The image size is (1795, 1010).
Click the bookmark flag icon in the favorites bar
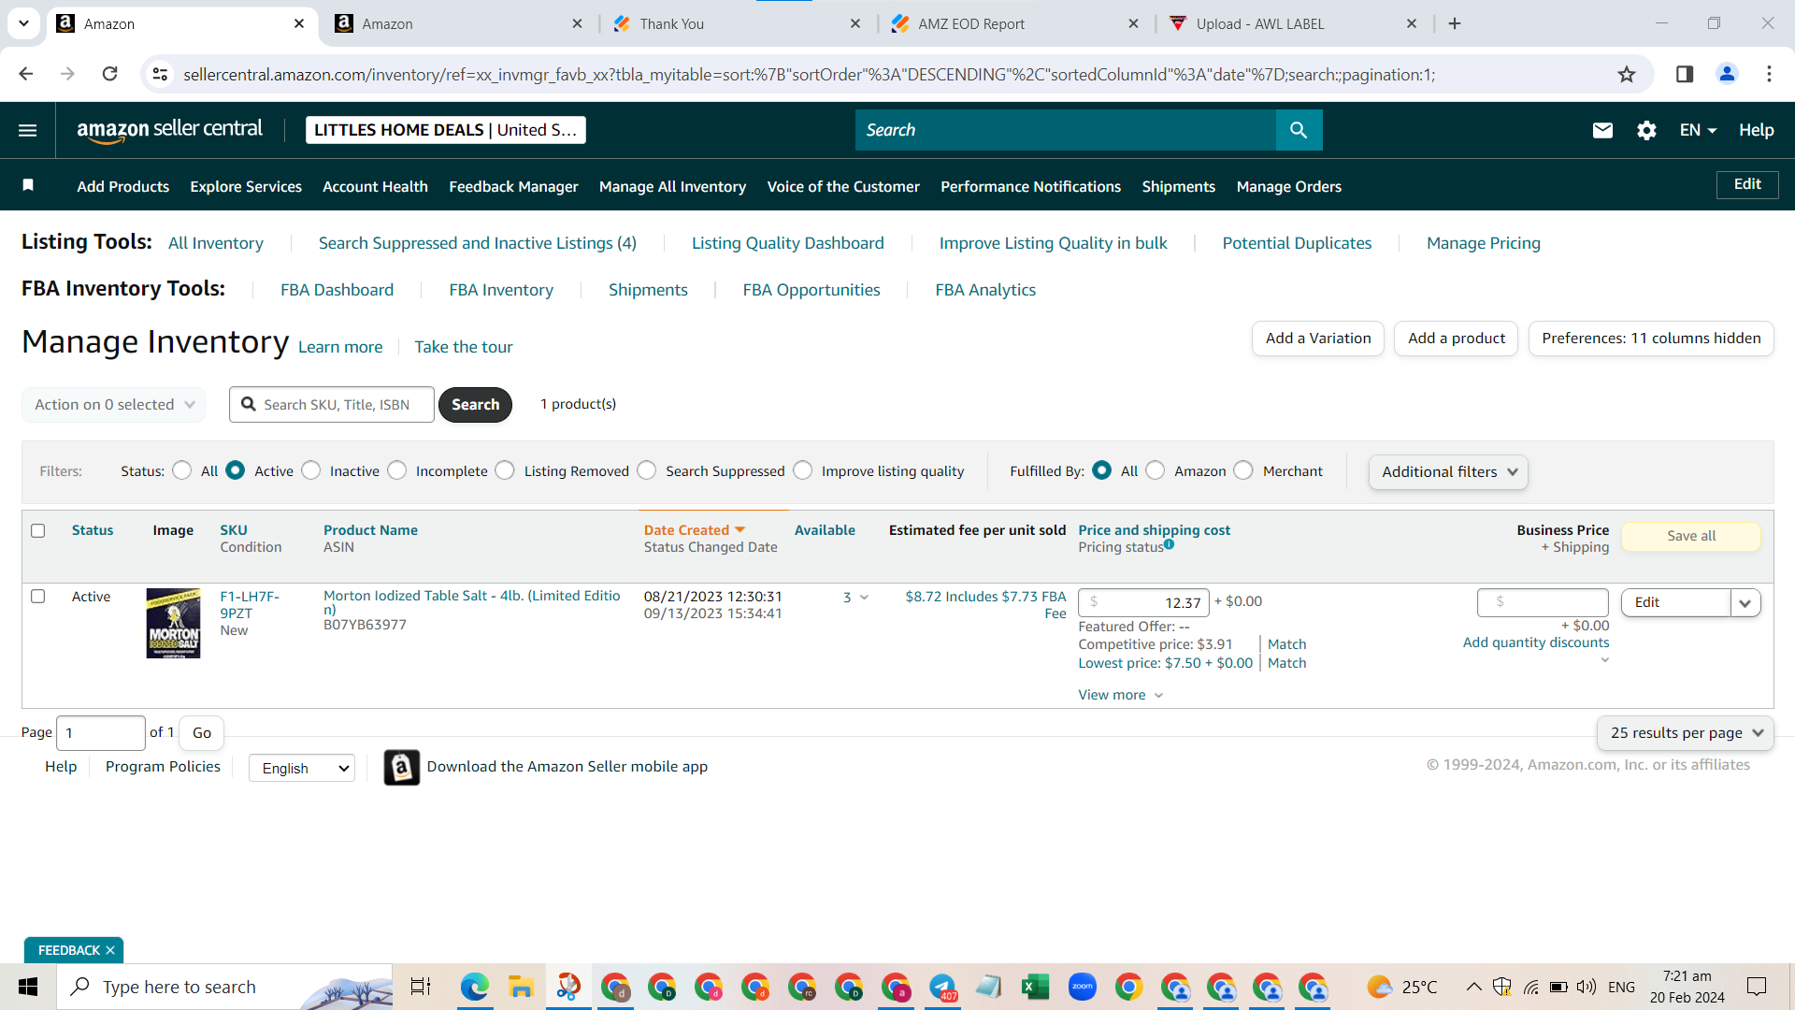click(28, 185)
